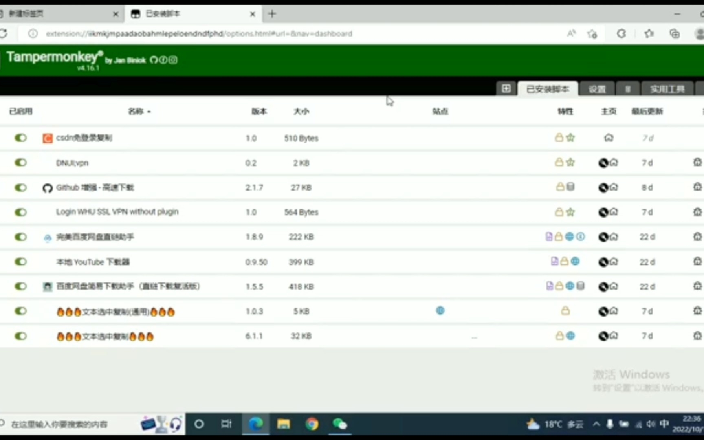Viewport: 704px width, 440px height.
Task: Click the globe site icon in 文本选中复制(通用) row
Action: [x=440, y=310]
